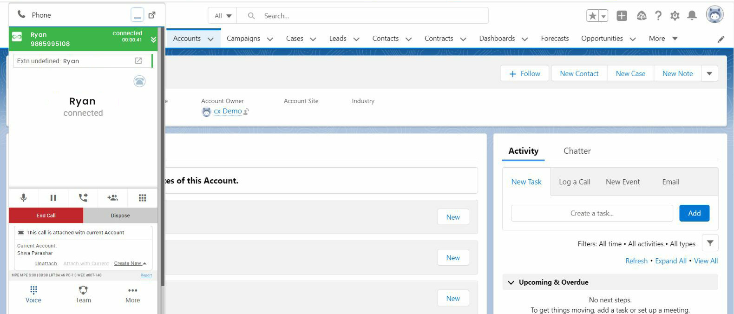This screenshot has height=314, width=734.
Task: Expand the connected call details double chevron
Action: coord(153,39)
